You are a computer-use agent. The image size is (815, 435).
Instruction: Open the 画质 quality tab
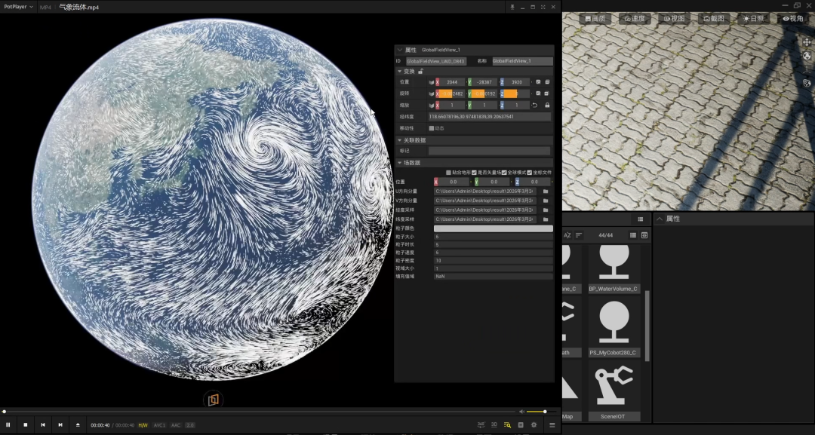595,19
